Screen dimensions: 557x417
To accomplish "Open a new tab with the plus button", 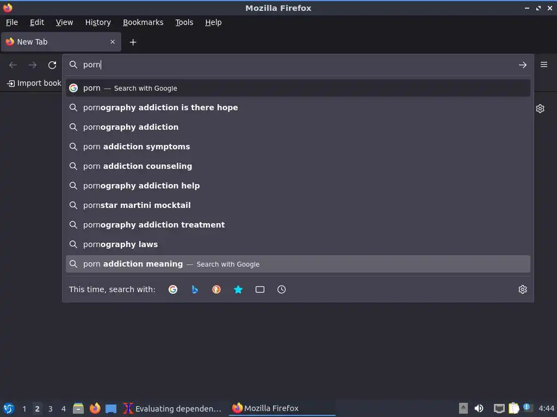I will (x=133, y=42).
